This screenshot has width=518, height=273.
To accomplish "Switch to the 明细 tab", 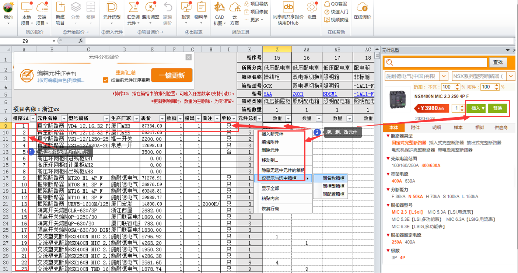I will pyautogui.click(x=436, y=128).
